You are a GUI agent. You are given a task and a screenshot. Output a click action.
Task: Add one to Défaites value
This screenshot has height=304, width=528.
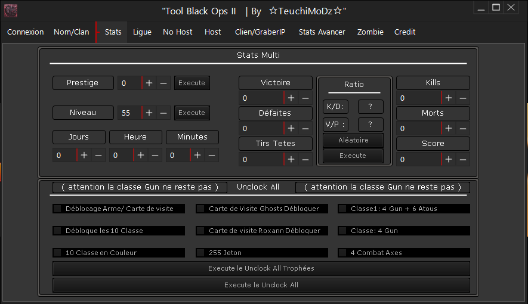click(291, 129)
